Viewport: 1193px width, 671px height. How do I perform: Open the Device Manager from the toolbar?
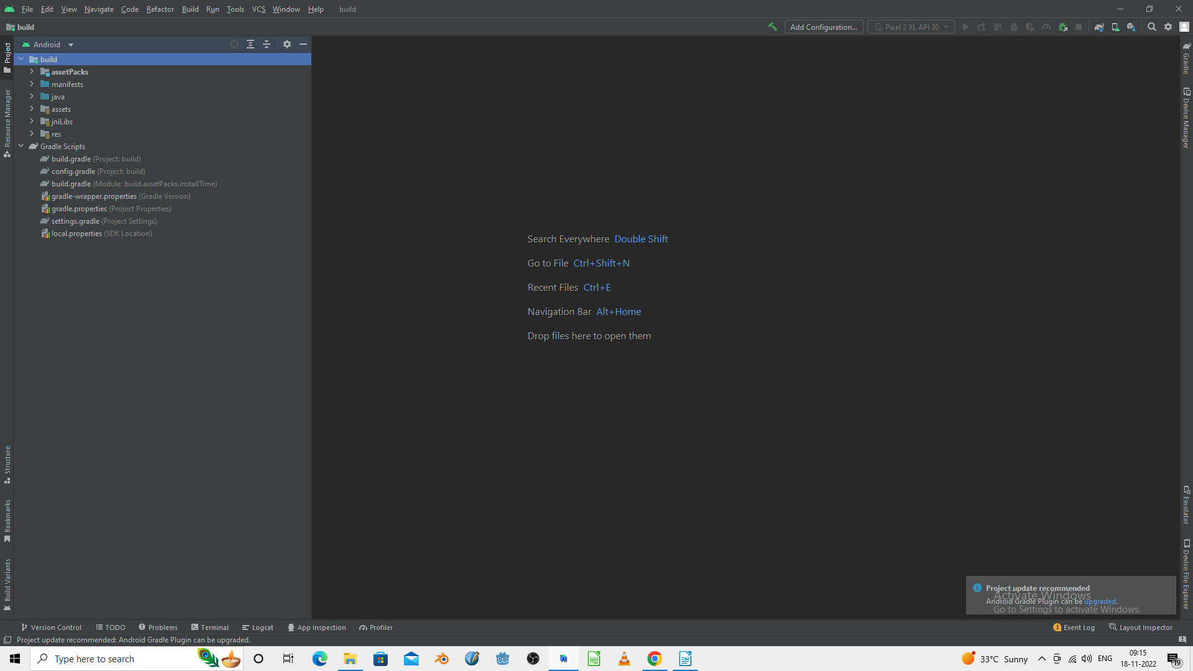pos(1115,27)
